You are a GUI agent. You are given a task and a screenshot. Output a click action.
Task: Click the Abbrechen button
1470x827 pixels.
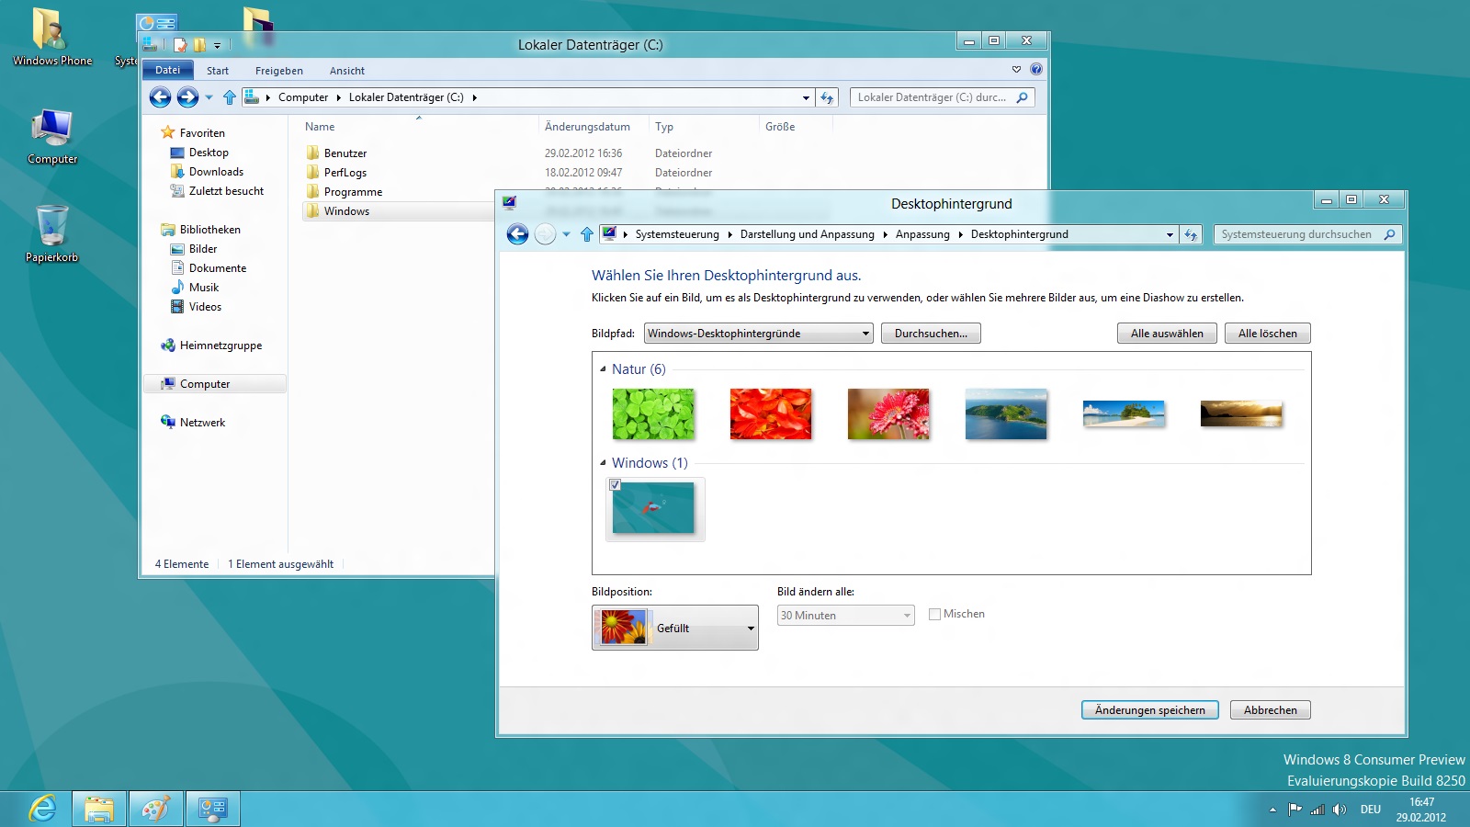(x=1271, y=710)
